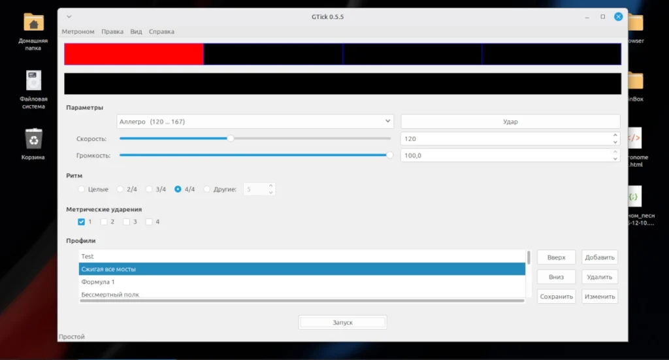Screen dimensions: 669x360
Task: Increase volume value with up arrow
Action: (615, 152)
